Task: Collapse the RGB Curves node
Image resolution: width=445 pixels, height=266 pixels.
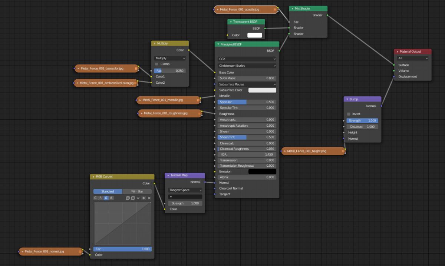Action: pyautogui.click(x=93, y=177)
